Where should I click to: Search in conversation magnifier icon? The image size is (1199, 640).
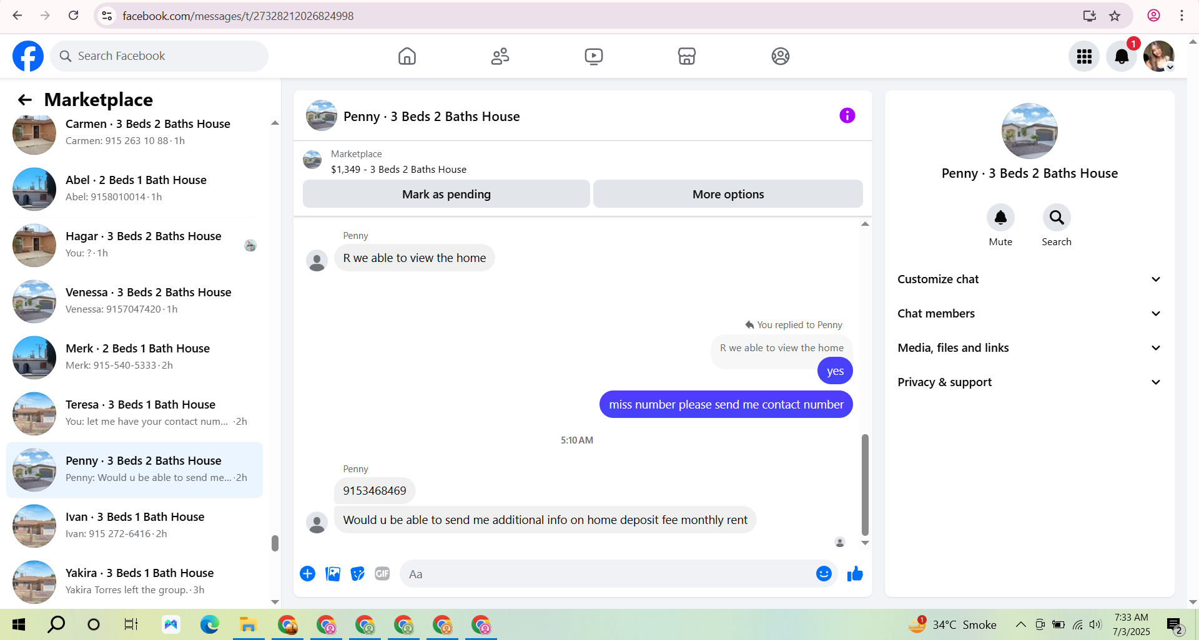point(1057,218)
